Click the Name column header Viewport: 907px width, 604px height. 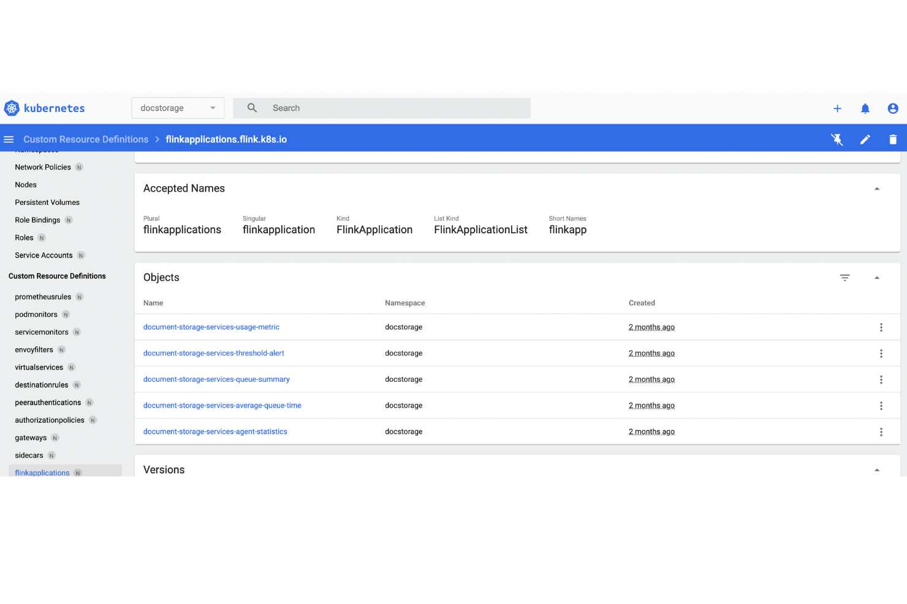[153, 304]
